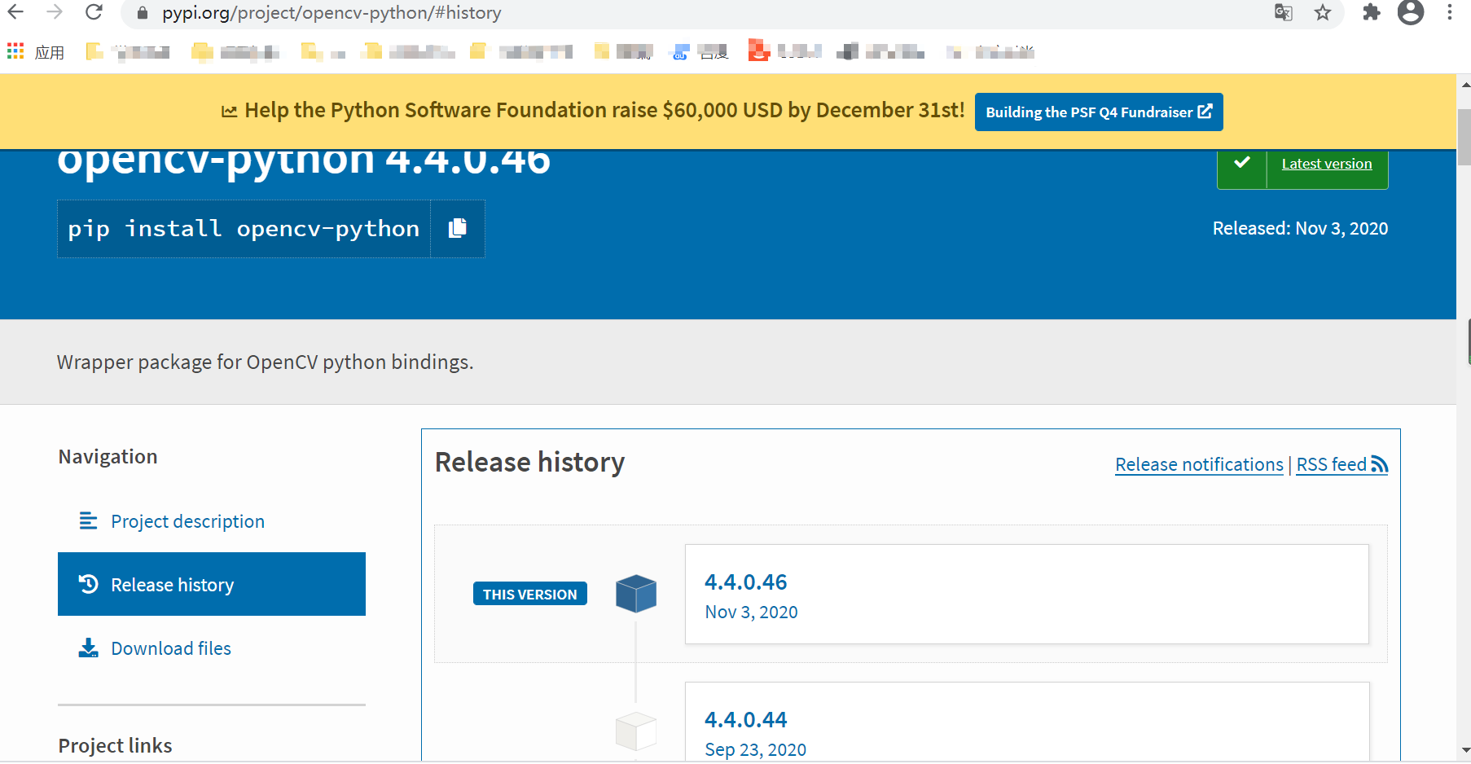Bookmark this page with the star icon

pos(1322,13)
